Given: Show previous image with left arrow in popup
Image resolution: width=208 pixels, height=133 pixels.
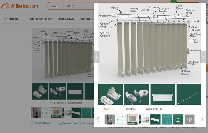Looking at the screenshot, I should click(97, 57).
